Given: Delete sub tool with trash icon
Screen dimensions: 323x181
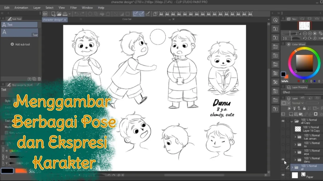Looking at the screenshot, I should (39, 79).
